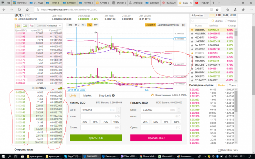This screenshot has height=159, width=255.
Task: Show only buy orders in the order book
Action: click(x=25, y=26)
